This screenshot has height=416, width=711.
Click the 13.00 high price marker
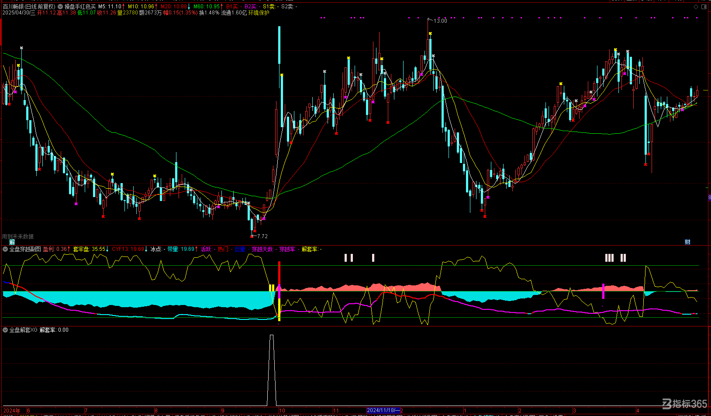(x=440, y=21)
